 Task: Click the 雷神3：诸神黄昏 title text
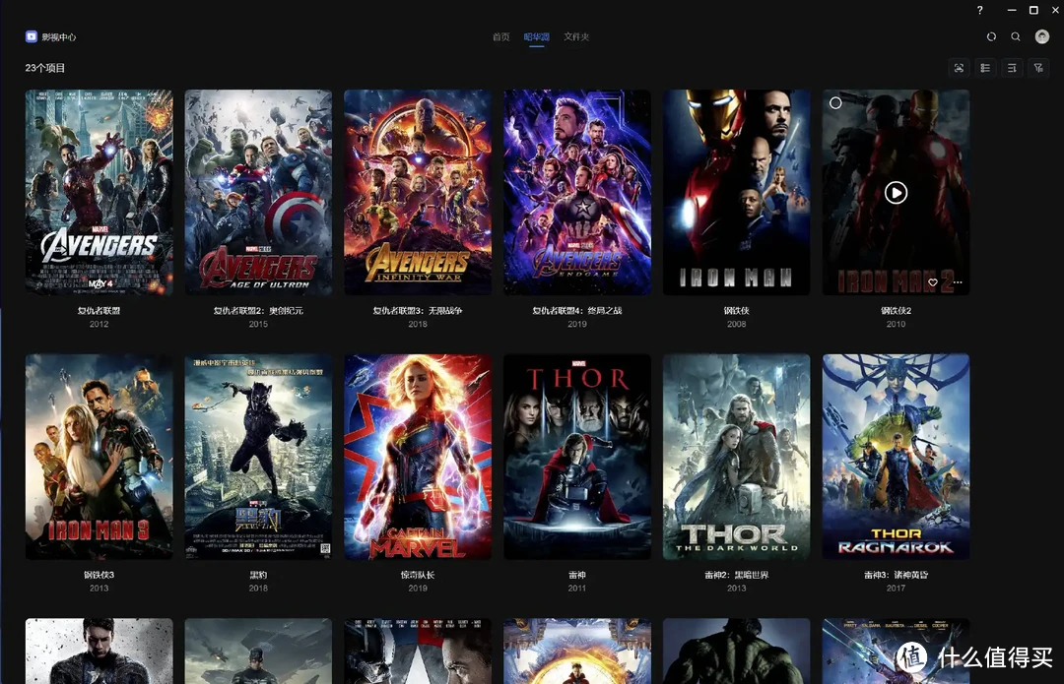[896, 575]
